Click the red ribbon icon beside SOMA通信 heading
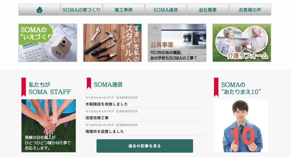The height and width of the screenshot is (157, 291). click(89, 83)
